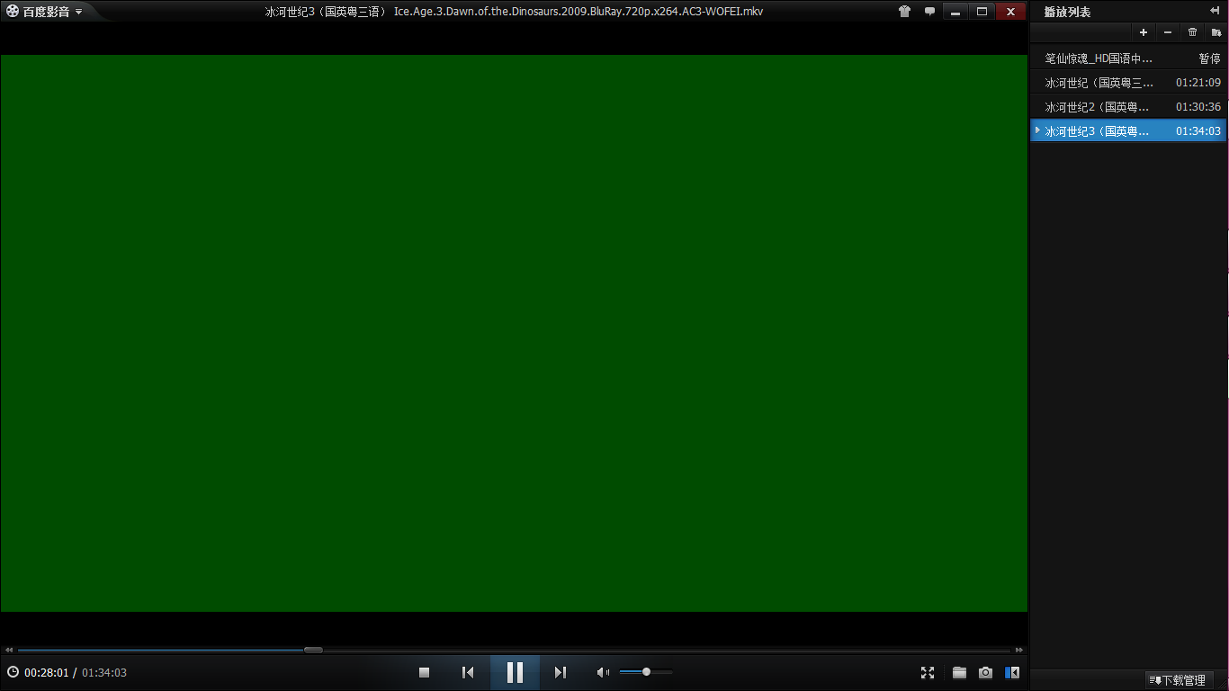Viewport: 1229px width, 691px height.
Task: Clear playlist with trash icon
Action: [1192, 32]
